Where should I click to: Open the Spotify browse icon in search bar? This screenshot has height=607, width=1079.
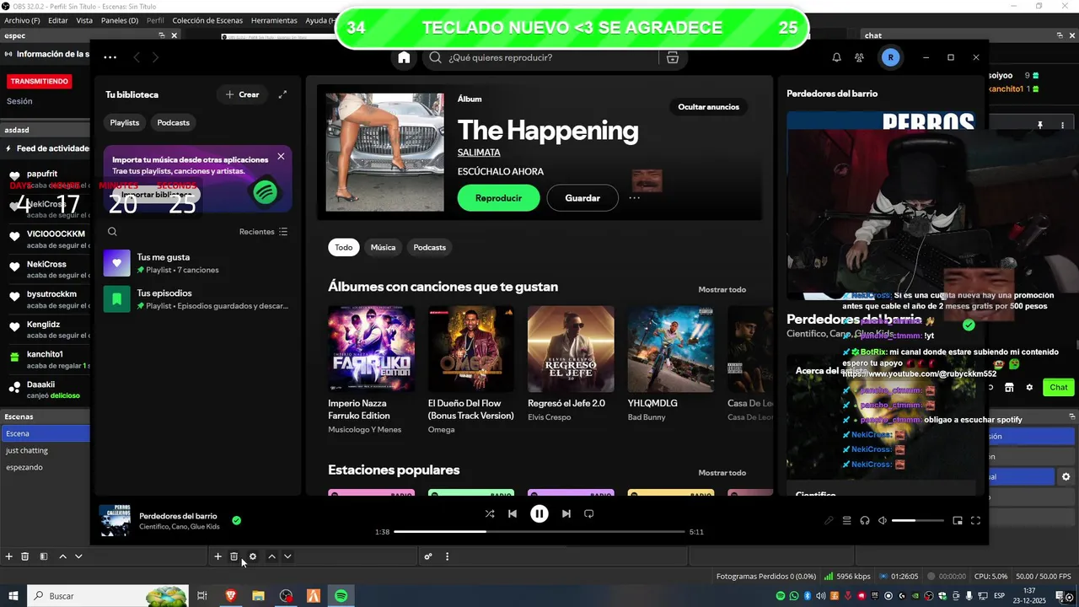672,57
